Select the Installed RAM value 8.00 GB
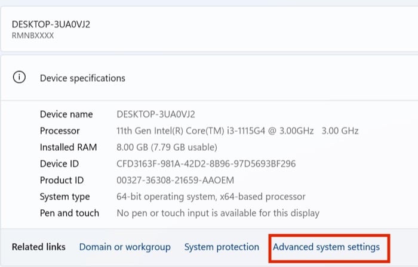Viewport: 418px width, 267px height. pos(167,147)
